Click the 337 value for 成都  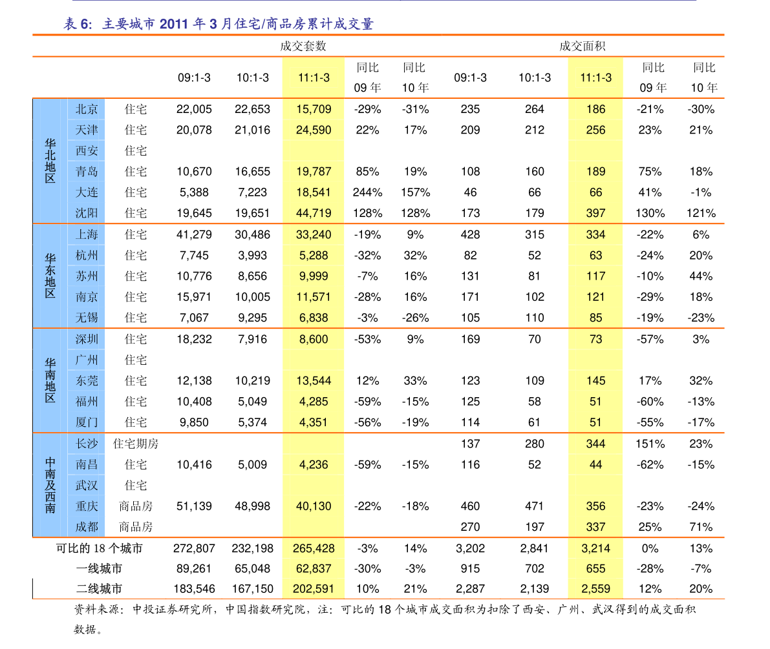pyautogui.click(x=595, y=527)
